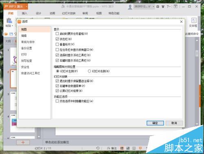The width and height of the screenshot is (204, 154).
Task: Select slide 1 thumbnail in slide panel
Action: pyautogui.click(x=13, y=56)
